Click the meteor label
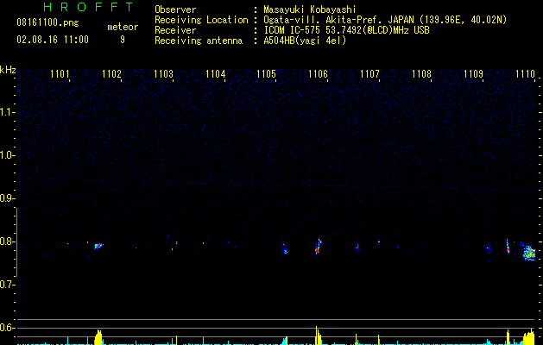 (x=123, y=27)
